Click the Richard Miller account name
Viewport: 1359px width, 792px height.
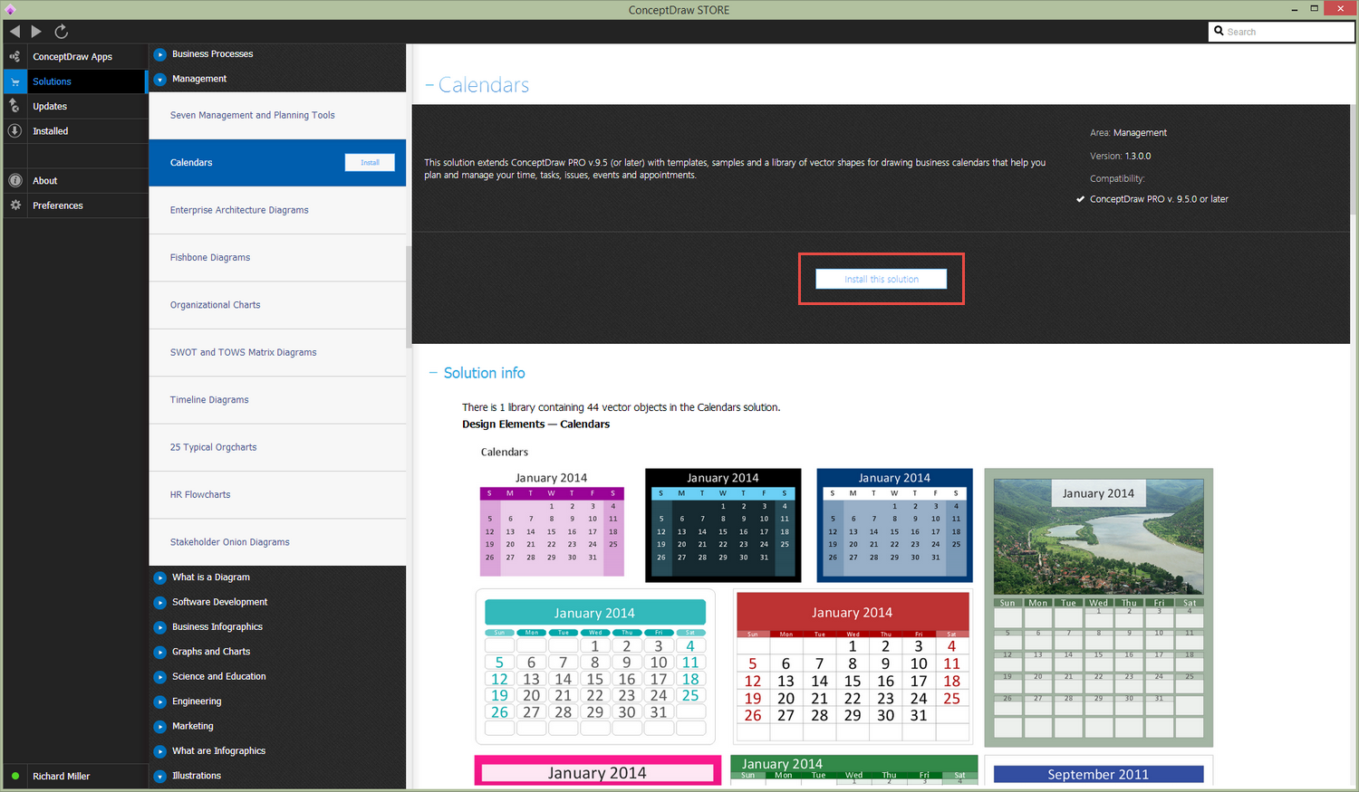click(x=62, y=777)
